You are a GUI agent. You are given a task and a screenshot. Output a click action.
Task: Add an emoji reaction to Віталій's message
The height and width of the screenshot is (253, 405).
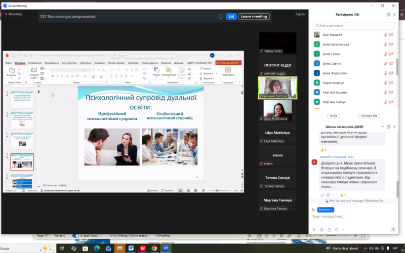(x=328, y=195)
